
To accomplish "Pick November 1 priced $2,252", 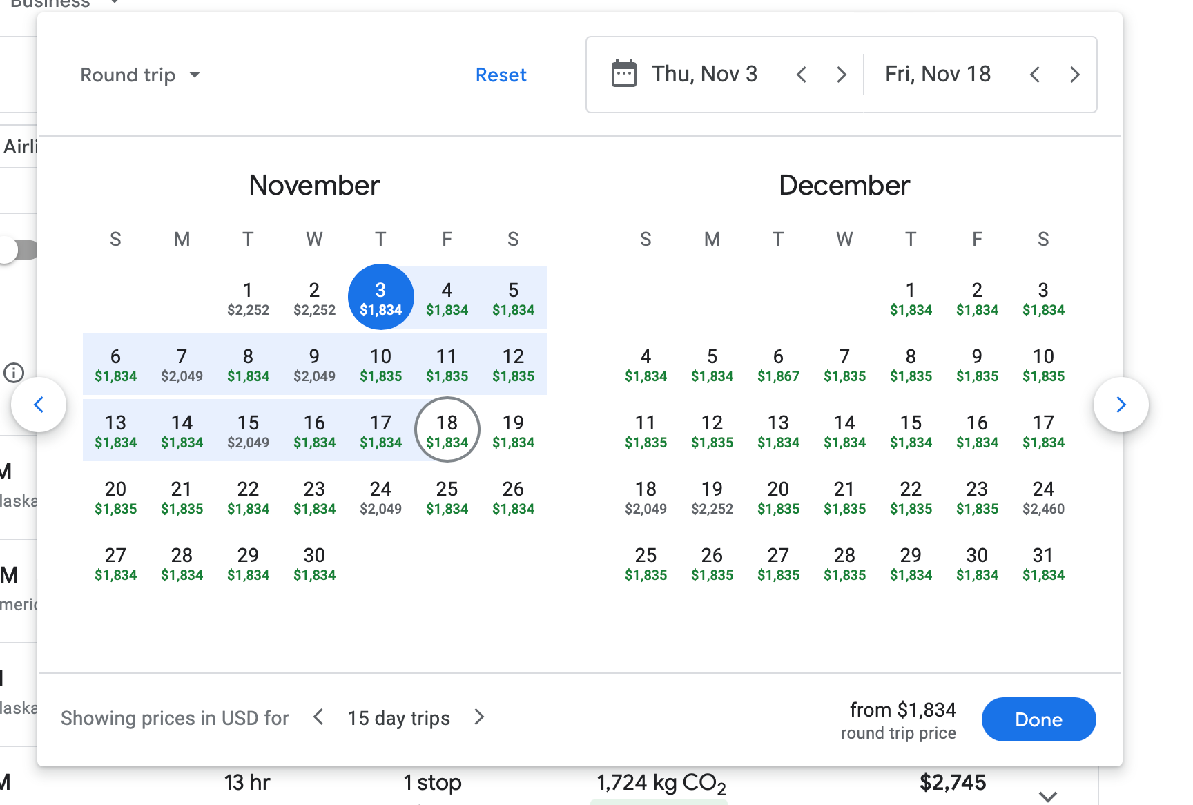I will pos(248,298).
